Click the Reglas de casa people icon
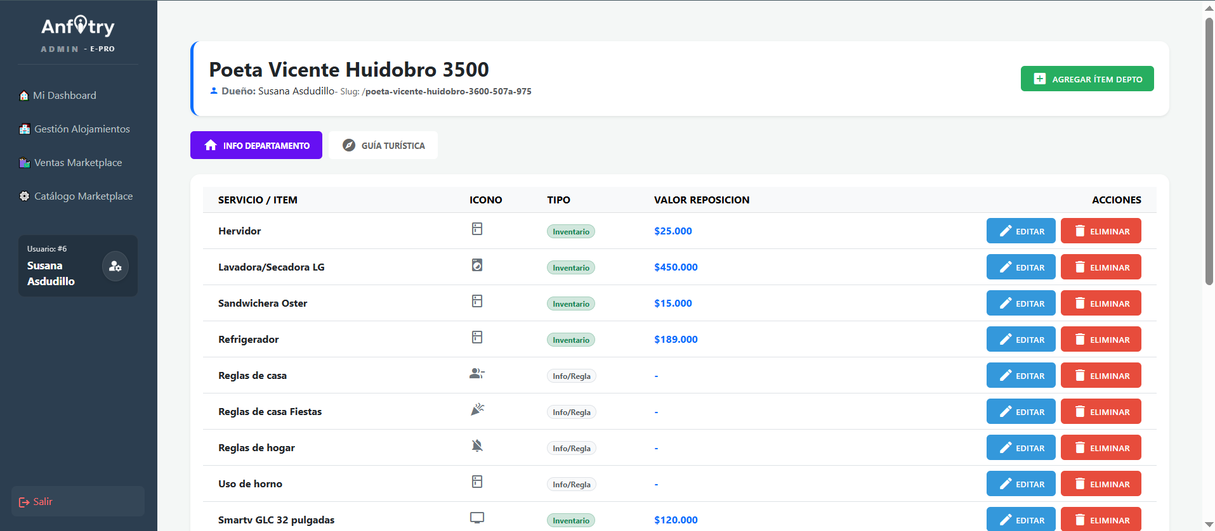The width and height of the screenshot is (1215, 531). pyautogui.click(x=477, y=373)
